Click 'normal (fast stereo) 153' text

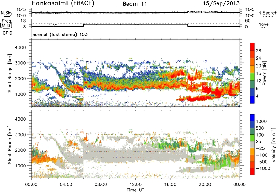coord(60,34)
